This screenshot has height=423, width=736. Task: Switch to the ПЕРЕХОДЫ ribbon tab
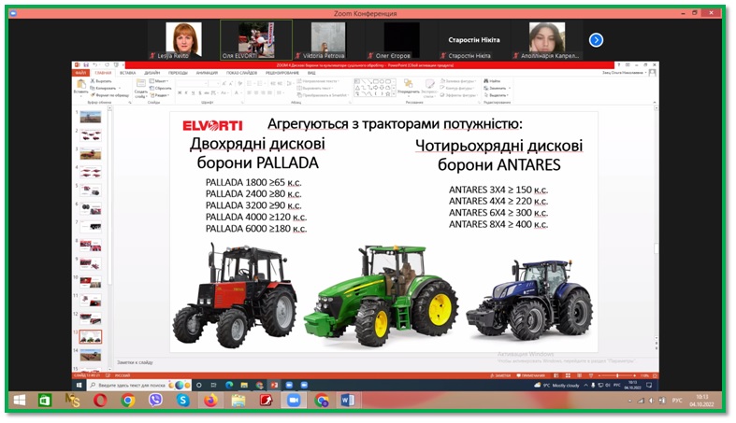[x=178, y=73]
